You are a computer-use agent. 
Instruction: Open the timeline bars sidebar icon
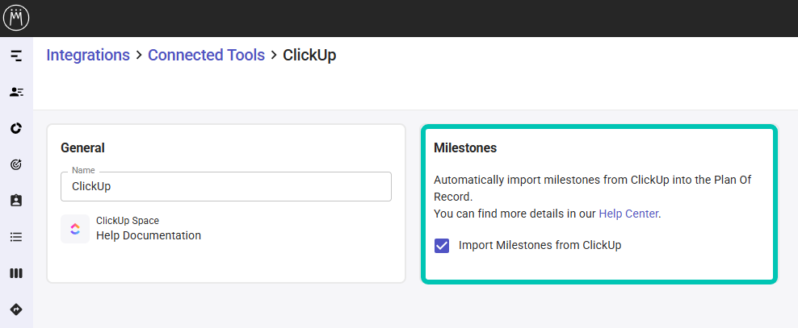(16, 56)
